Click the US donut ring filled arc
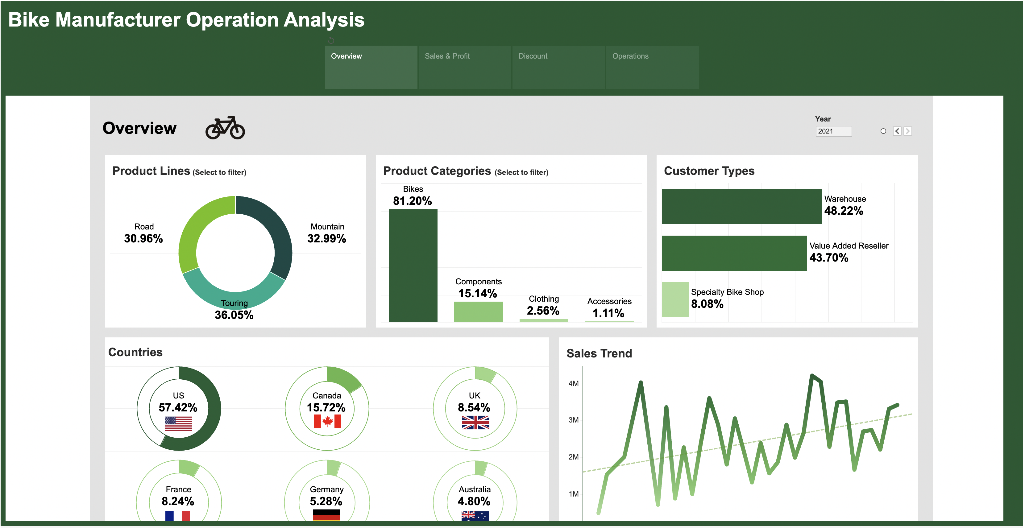This screenshot has height=528, width=1025. point(214,414)
